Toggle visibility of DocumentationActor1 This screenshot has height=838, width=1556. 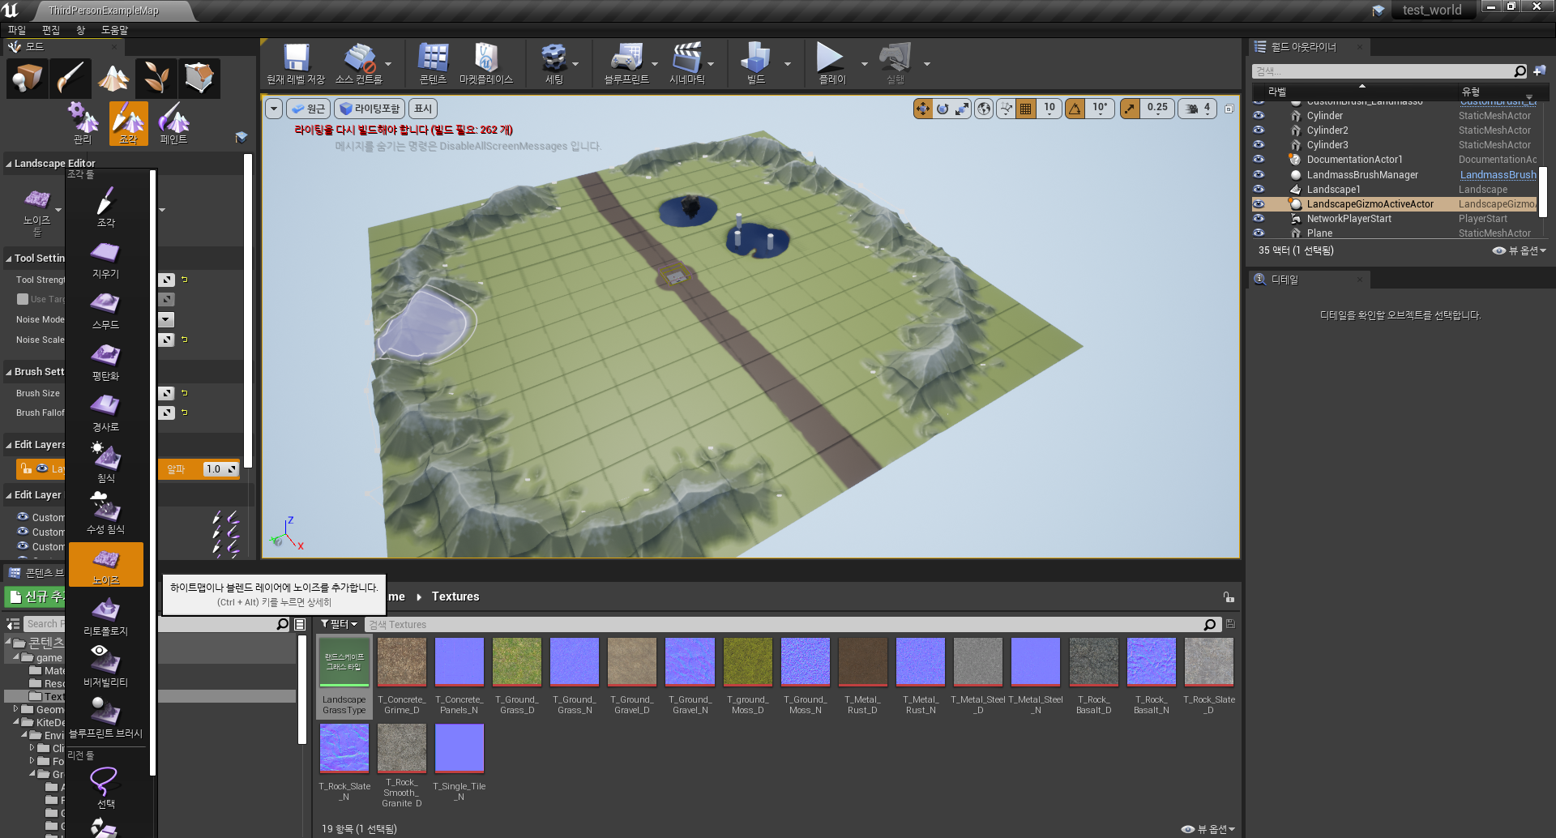(x=1259, y=160)
